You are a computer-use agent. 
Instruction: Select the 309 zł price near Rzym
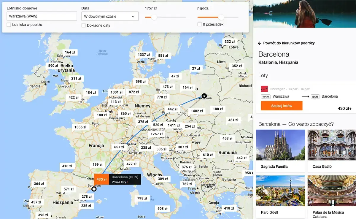coord(163,179)
